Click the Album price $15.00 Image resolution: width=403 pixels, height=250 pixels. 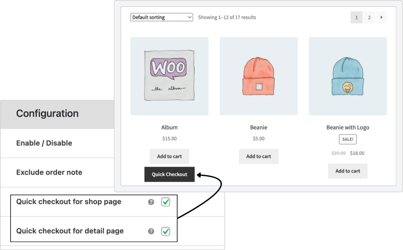click(169, 138)
